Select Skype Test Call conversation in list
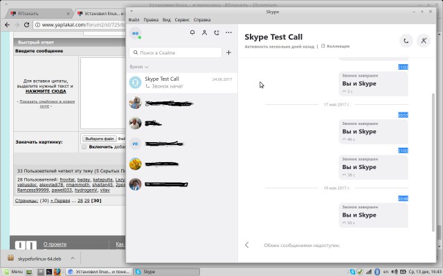This screenshot has width=443, height=276. click(181, 83)
